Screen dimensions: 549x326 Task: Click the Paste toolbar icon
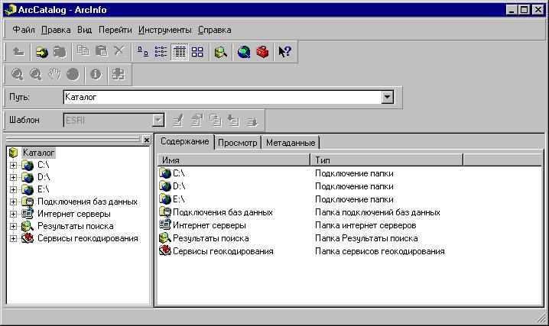pyautogui.click(x=101, y=52)
